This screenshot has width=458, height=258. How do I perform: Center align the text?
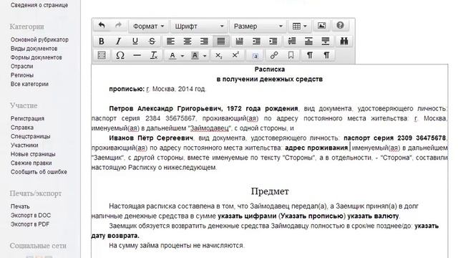pyautogui.click(x=187, y=42)
